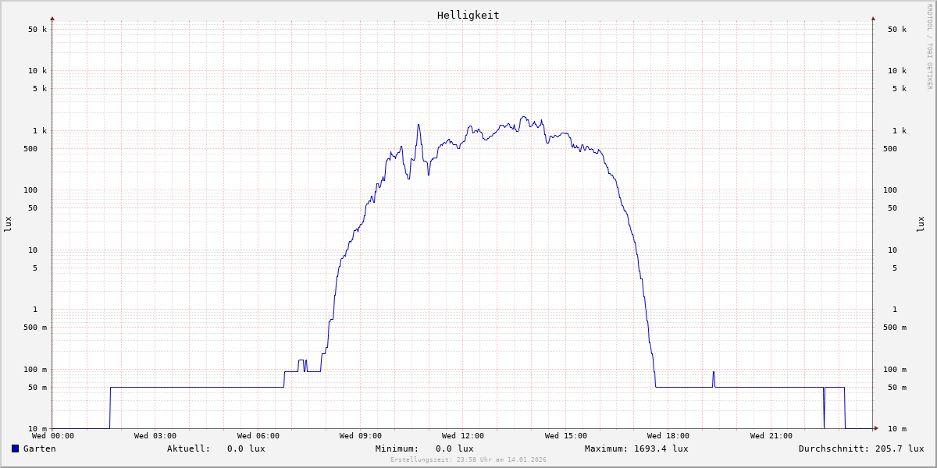Click the left axis 10 m label
The height and width of the screenshot is (468, 937).
click(x=37, y=429)
